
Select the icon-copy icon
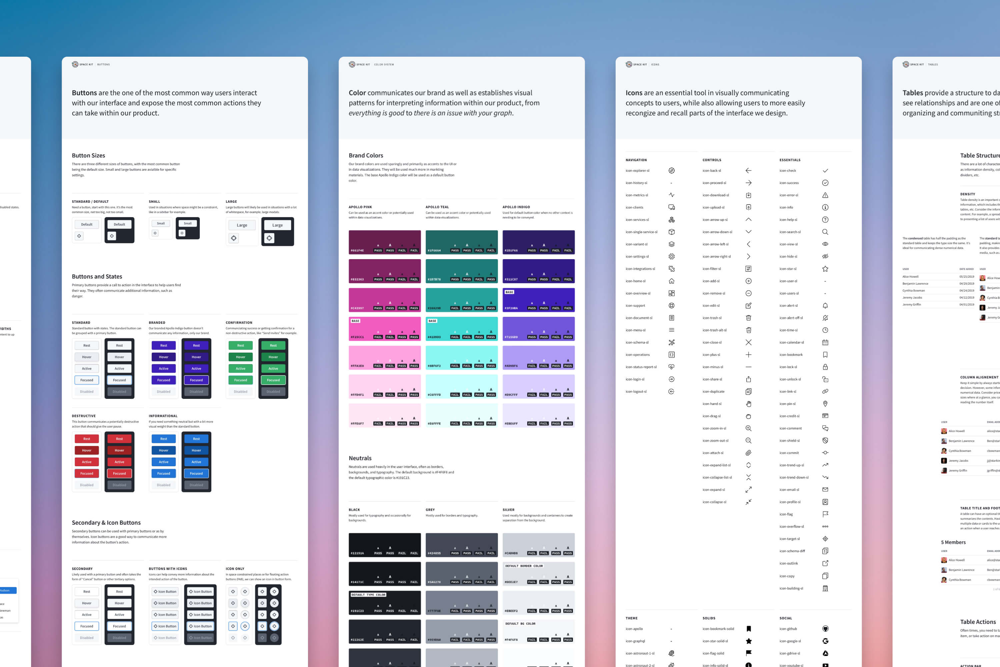(825, 576)
